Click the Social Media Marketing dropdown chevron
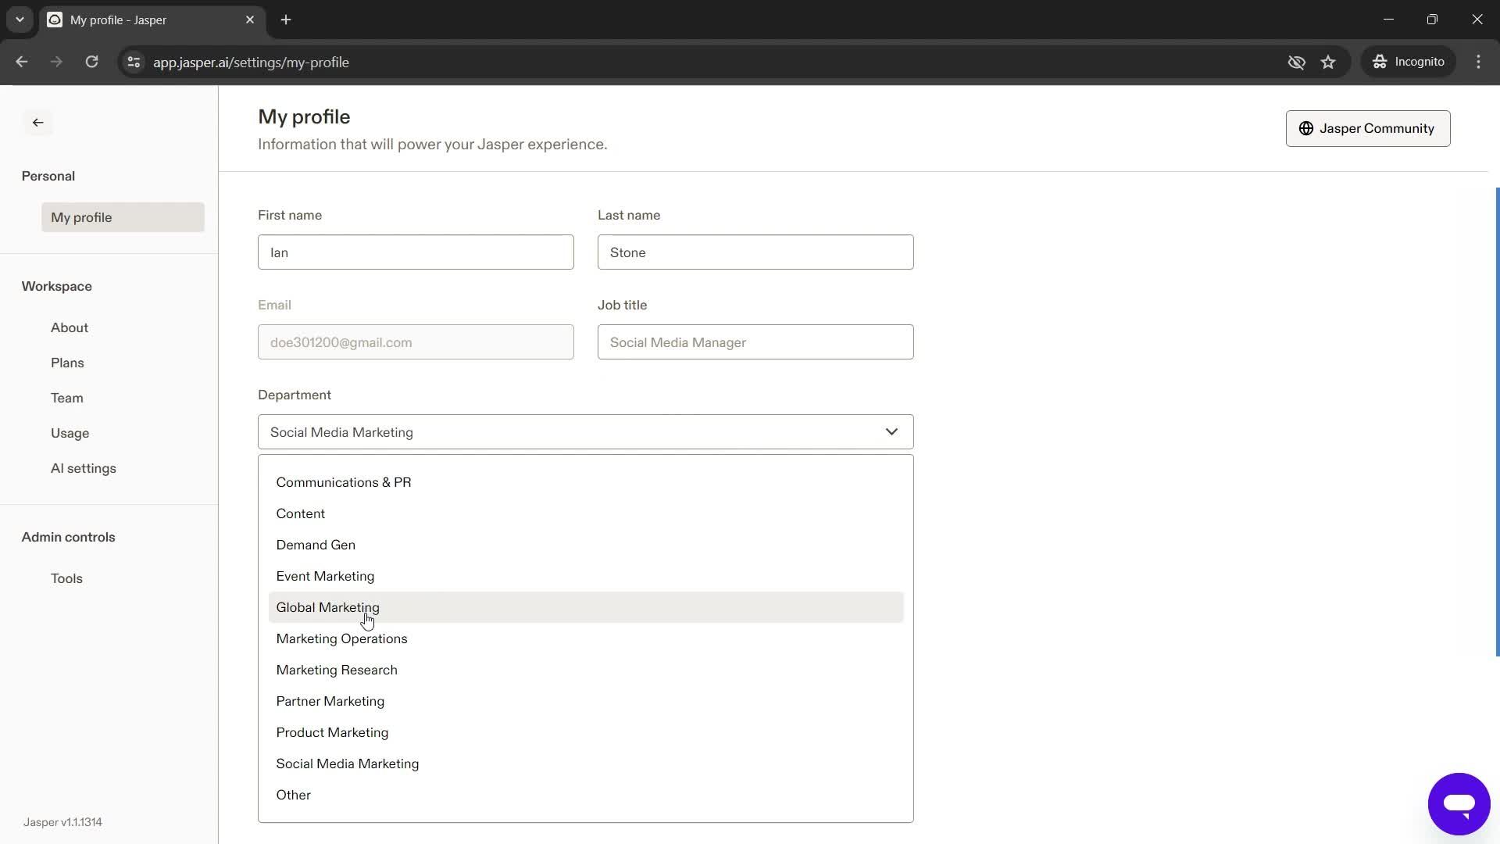This screenshot has width=1500, height=844. tap(892, 431)
